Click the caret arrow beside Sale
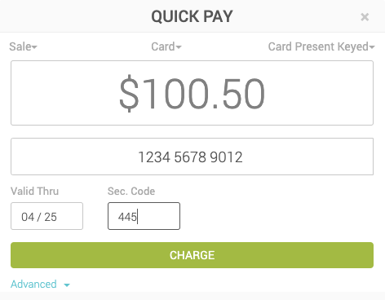 coord(34,47)
